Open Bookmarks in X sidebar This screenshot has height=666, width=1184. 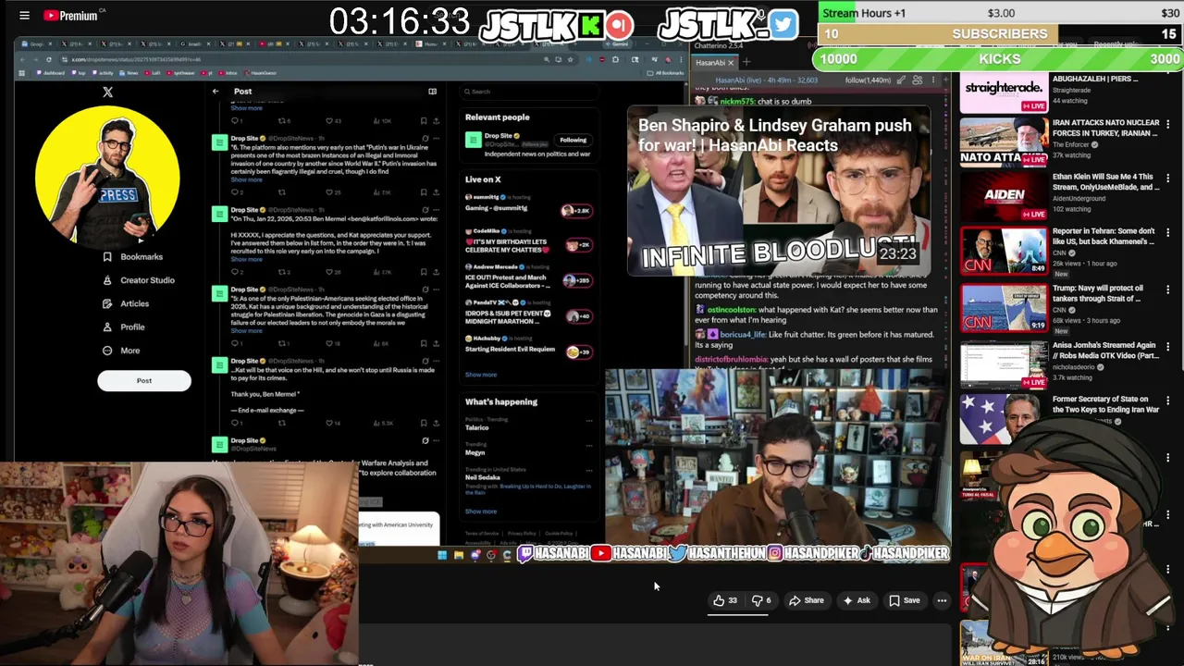(133, 256)
